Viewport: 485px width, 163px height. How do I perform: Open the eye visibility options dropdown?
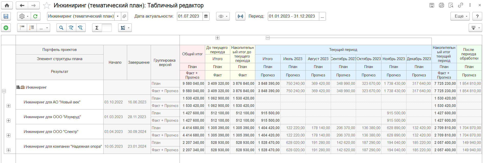223,16
